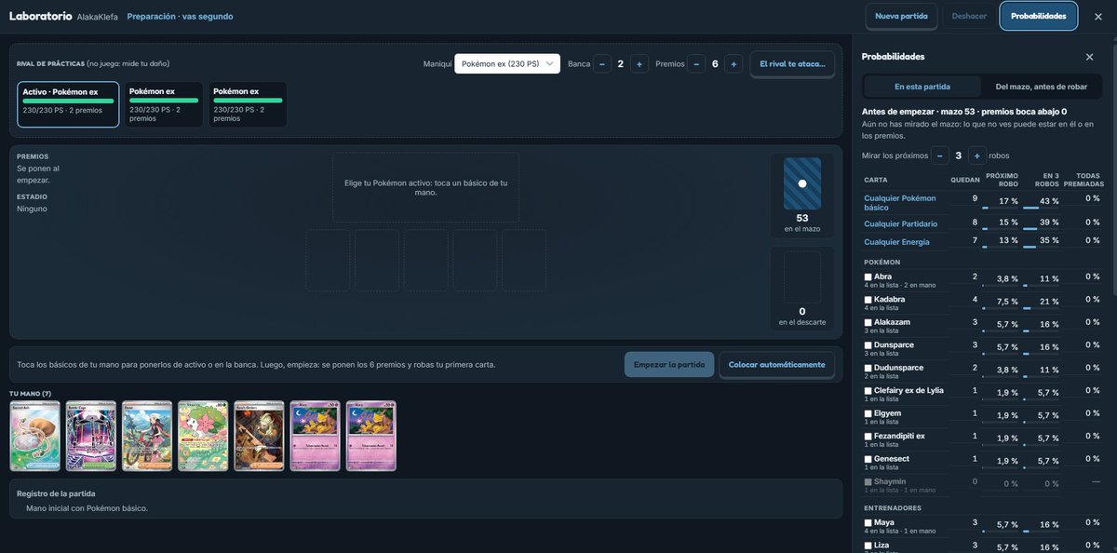Mark the Genesect checkbox
Viewport: 1117px width, 553px height.
point(868,459)
